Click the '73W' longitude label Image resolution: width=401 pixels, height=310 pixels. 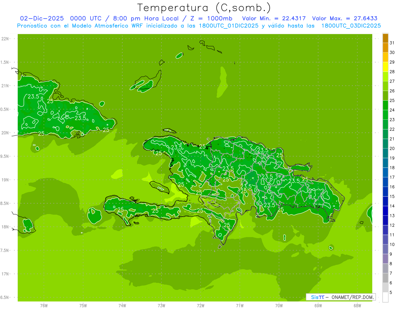coord(161,305)
